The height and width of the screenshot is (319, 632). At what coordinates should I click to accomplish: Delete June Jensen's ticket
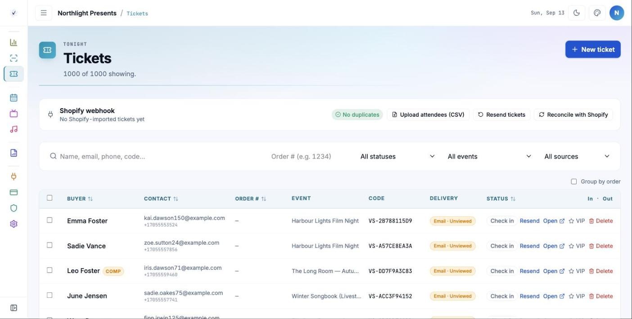pyautogui.click(x=601, y=296)
